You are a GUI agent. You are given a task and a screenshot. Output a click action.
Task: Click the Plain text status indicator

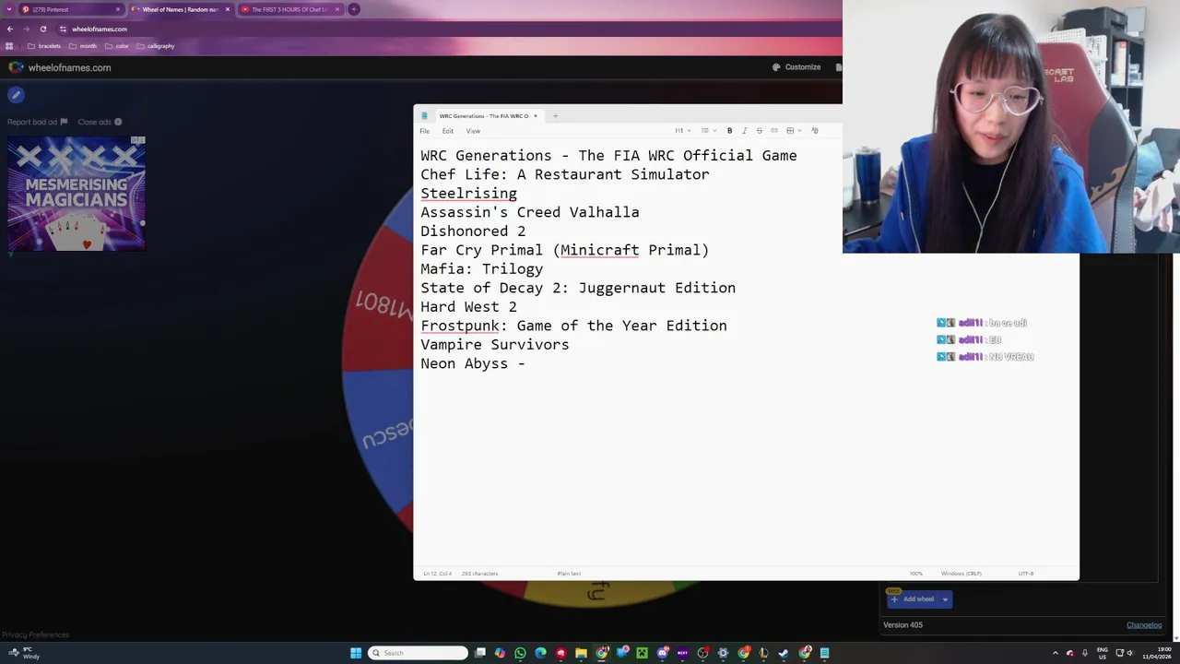pyautogui.click(x=569, y=574)
